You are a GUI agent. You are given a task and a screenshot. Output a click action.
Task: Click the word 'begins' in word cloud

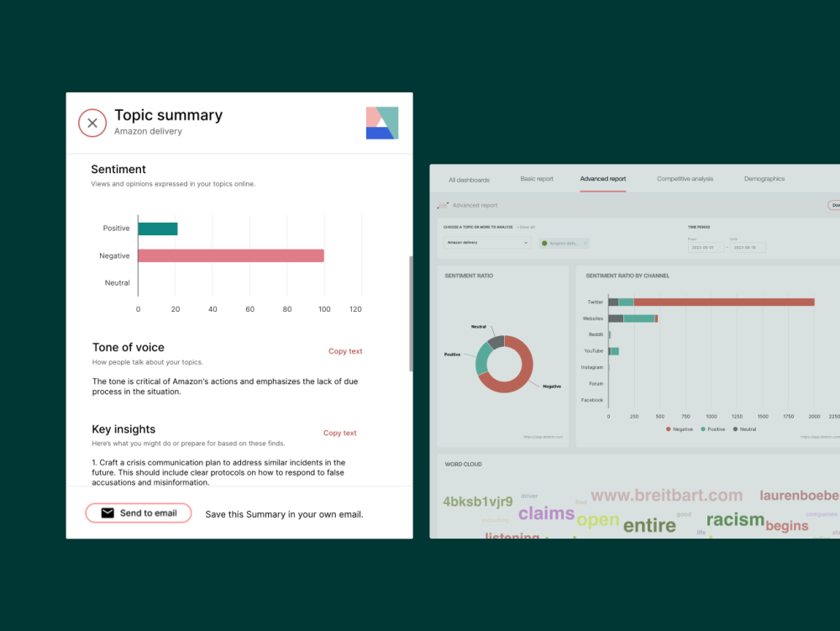click(x=786, y=525)
